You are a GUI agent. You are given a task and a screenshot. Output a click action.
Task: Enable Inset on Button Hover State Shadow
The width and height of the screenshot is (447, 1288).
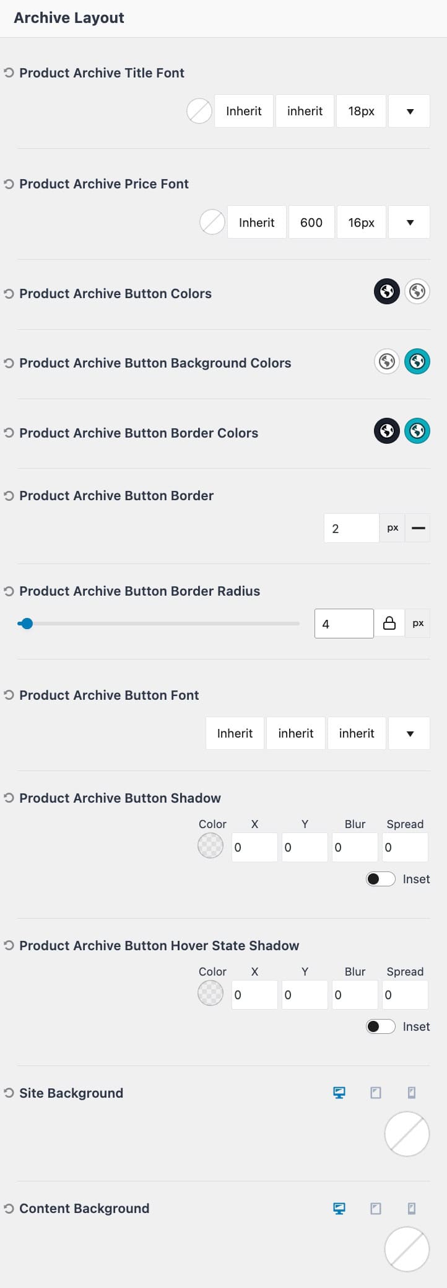tap(380, 1026)
